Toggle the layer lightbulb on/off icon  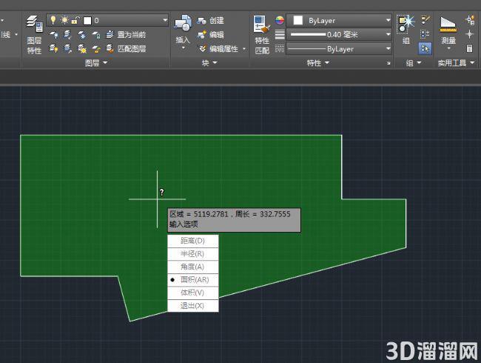[x=53, y=20]
